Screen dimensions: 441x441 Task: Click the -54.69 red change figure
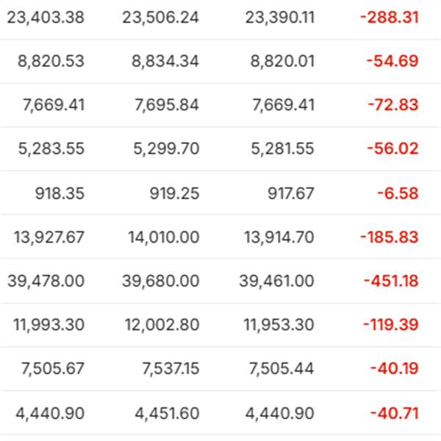click(392, 61)
